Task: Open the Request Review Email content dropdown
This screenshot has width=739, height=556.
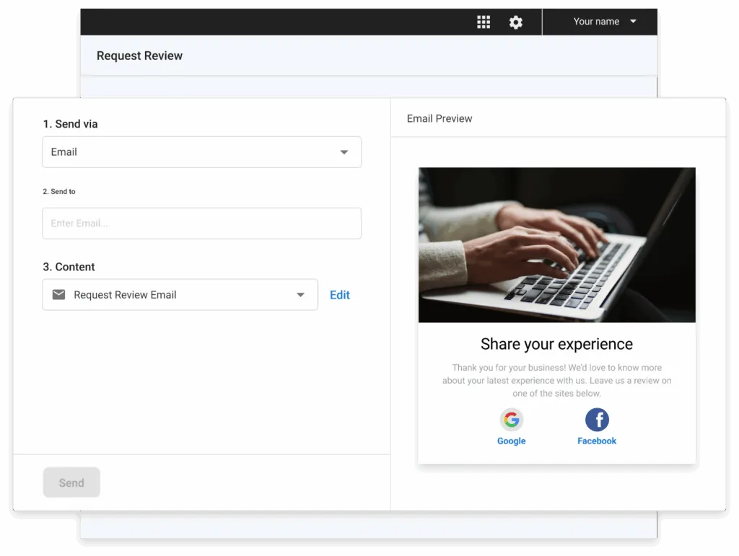Action: pyautogui.click(x=180, y=294)
